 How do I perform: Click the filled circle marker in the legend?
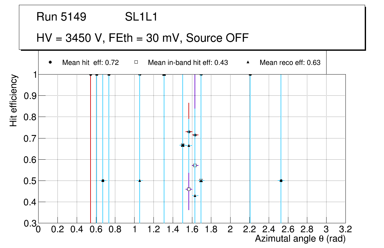[50, 63]
